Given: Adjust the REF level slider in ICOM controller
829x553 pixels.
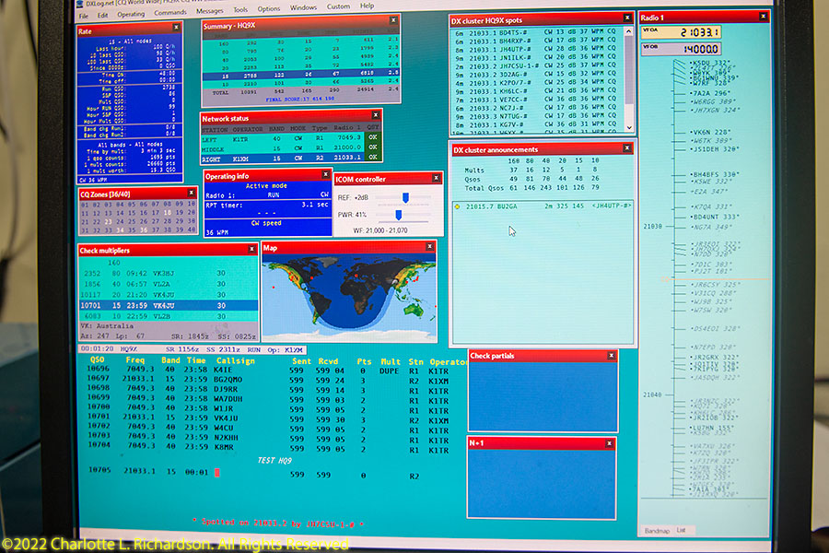Looking at the screenshot, I should [x=405, y=197].
